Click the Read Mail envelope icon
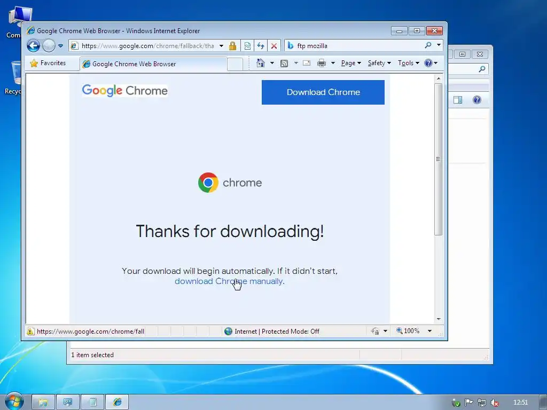This screenshot has height=410, width=547. 307,63
